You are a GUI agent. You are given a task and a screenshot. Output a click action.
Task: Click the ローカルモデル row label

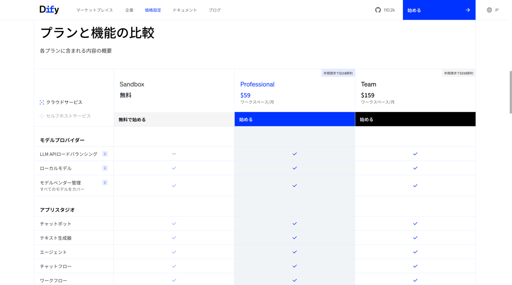(x=56, y=168)
